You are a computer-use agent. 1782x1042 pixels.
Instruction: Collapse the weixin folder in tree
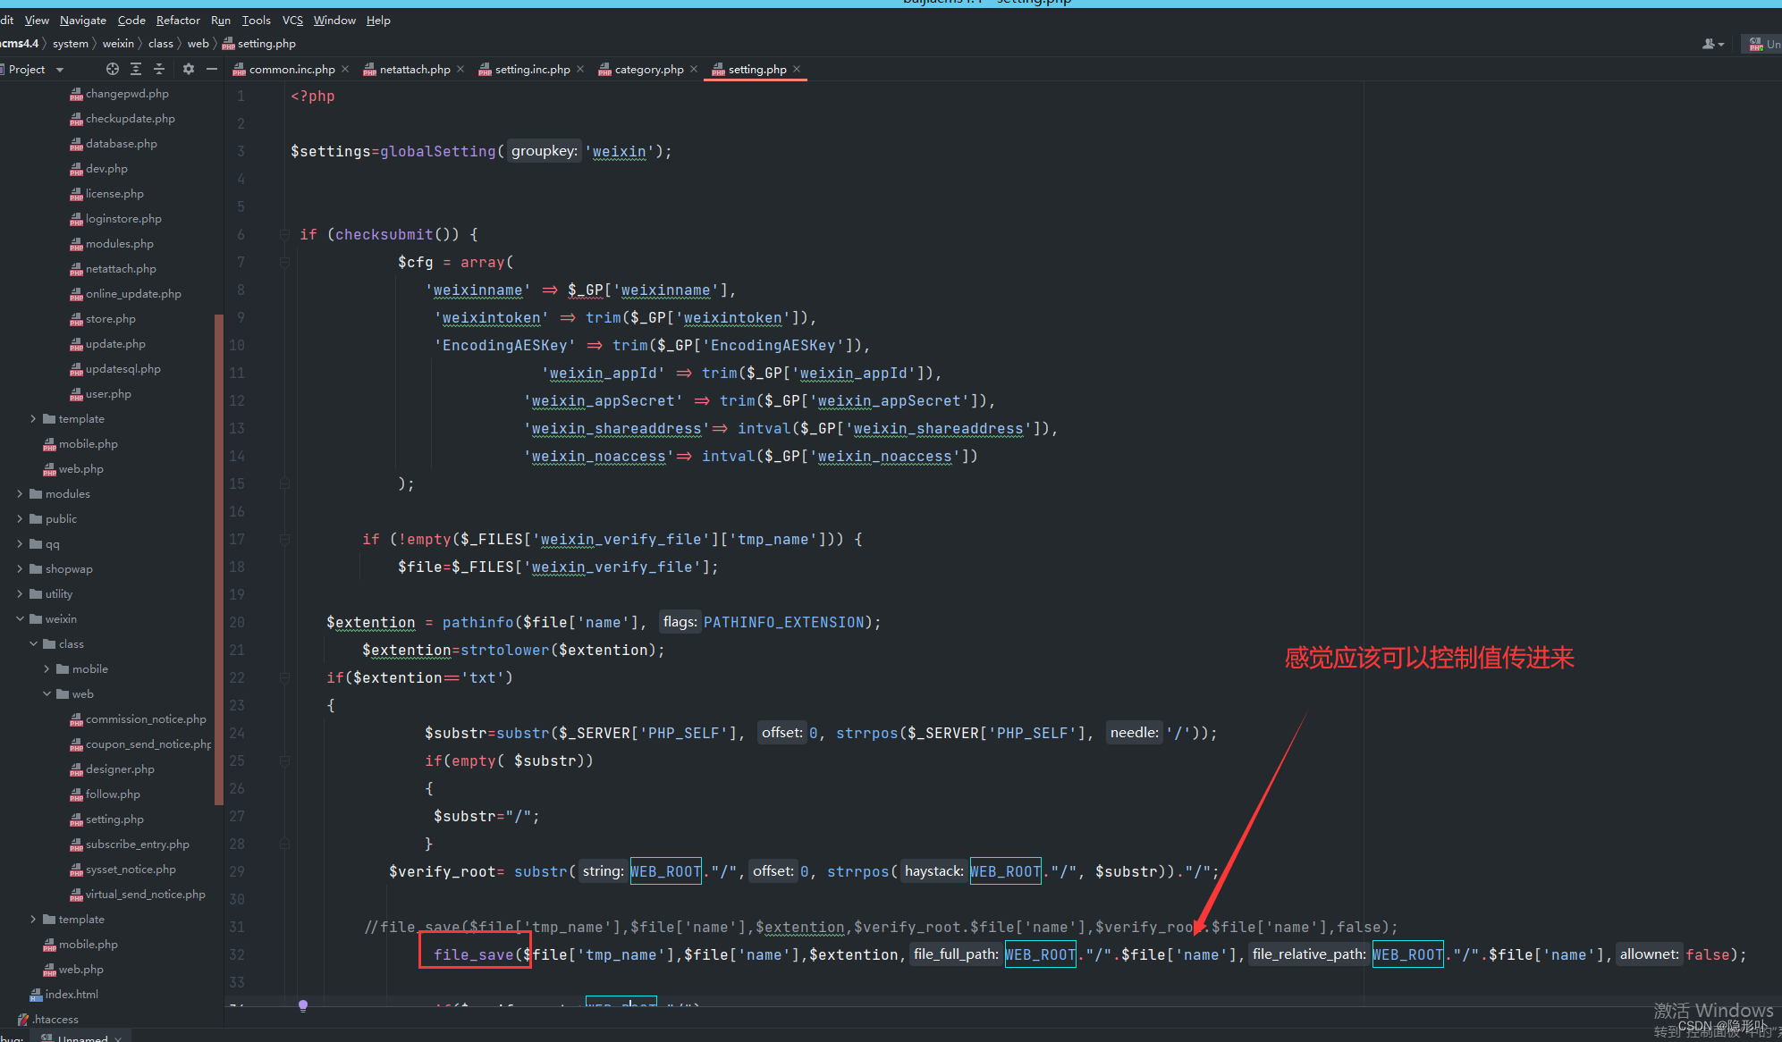20,619
